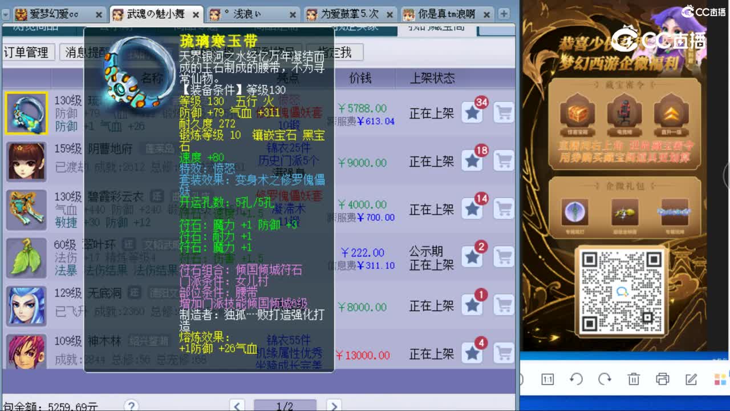
Task: Add the ¥9000.00 item to cart
Action: point(504,162)
